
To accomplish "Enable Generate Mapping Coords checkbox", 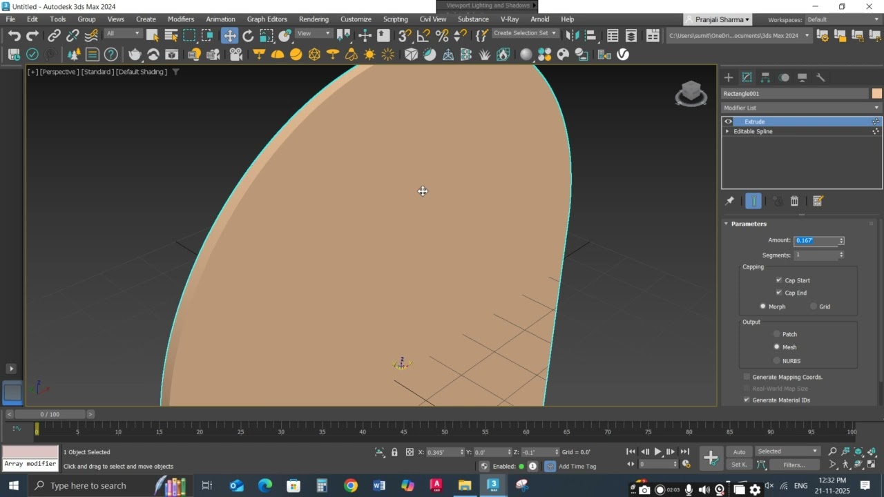I will tap(747, 377).
